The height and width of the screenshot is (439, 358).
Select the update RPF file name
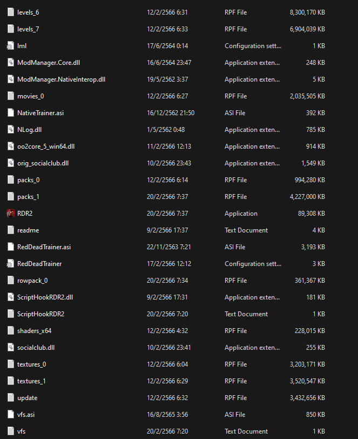pos(28,398)
